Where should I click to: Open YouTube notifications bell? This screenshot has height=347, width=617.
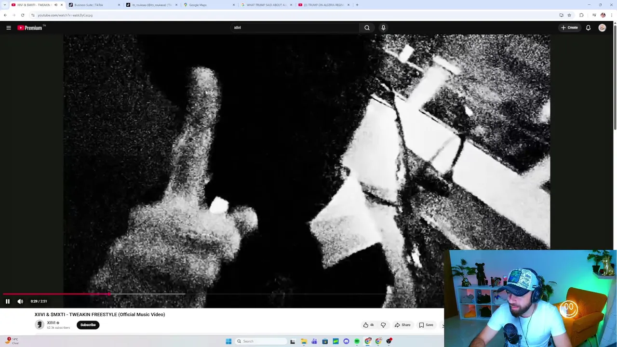pyautogui.click(x=588, y=27)
